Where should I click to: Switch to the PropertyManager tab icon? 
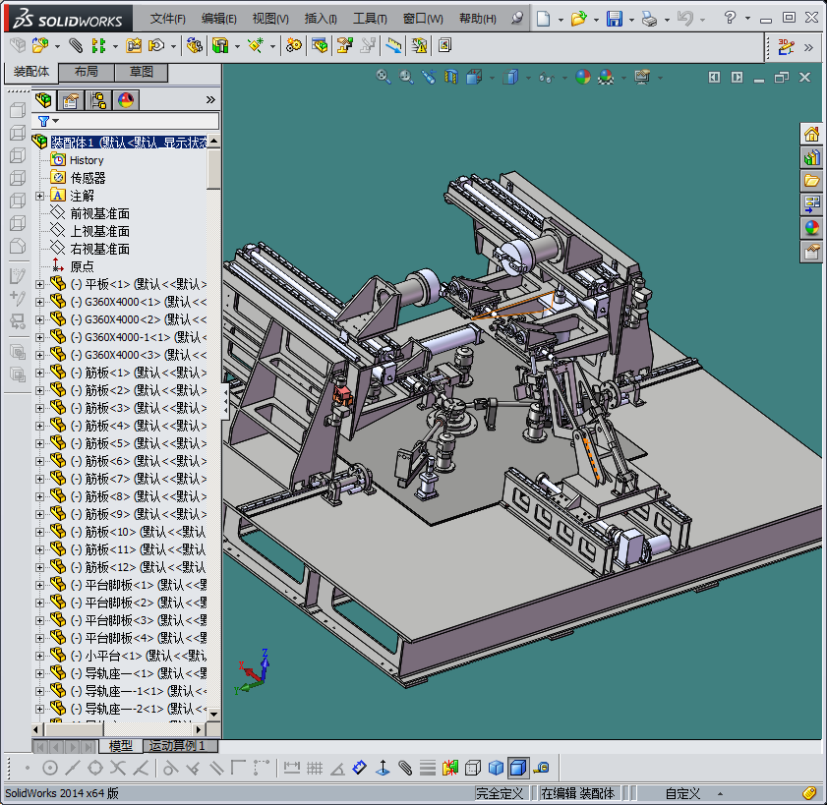click(71, 100)
